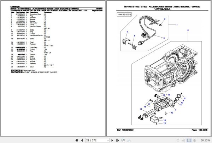Go to the next page
212x143 pixels.
[x=112, y=140]
